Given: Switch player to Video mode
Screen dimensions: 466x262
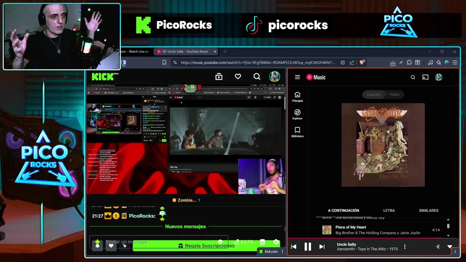Looking at the screenshot, I should (x=394, y=95).
